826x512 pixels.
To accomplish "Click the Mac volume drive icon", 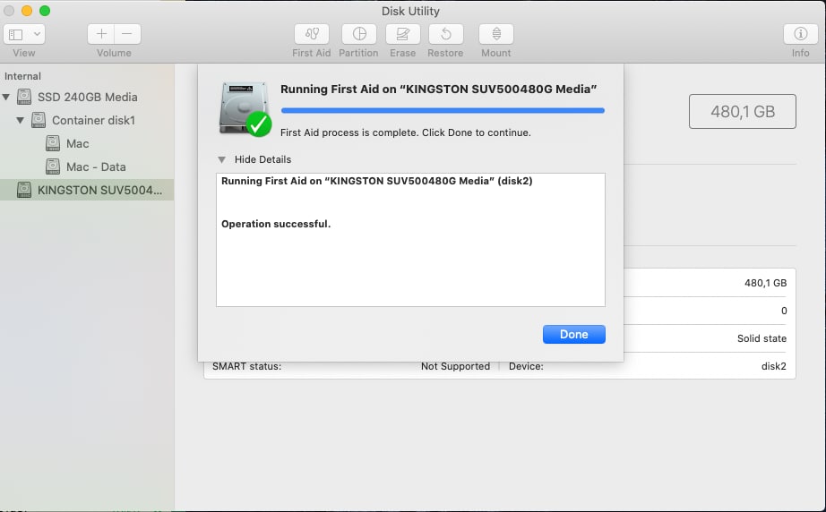I will click(x=52, y=143).
